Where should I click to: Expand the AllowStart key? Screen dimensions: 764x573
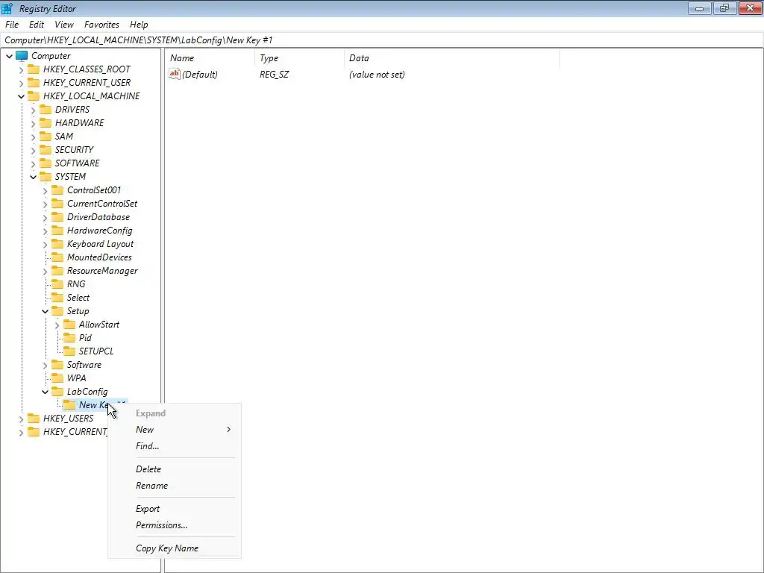pos(57,325)
